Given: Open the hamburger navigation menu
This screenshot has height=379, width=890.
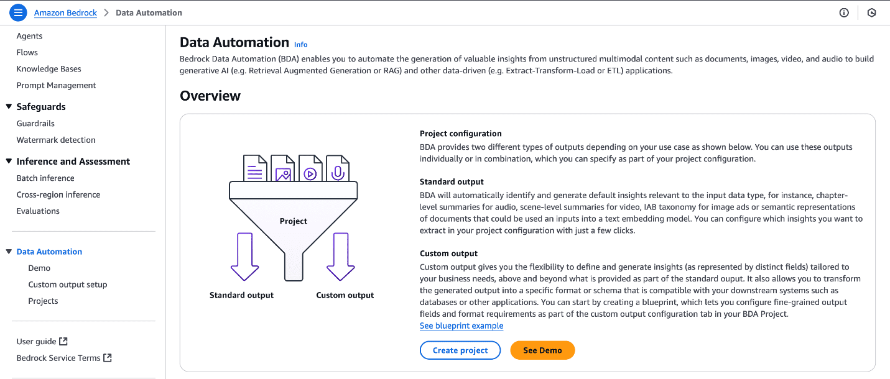Looking at the screenshot, I should tap(19, 12).
